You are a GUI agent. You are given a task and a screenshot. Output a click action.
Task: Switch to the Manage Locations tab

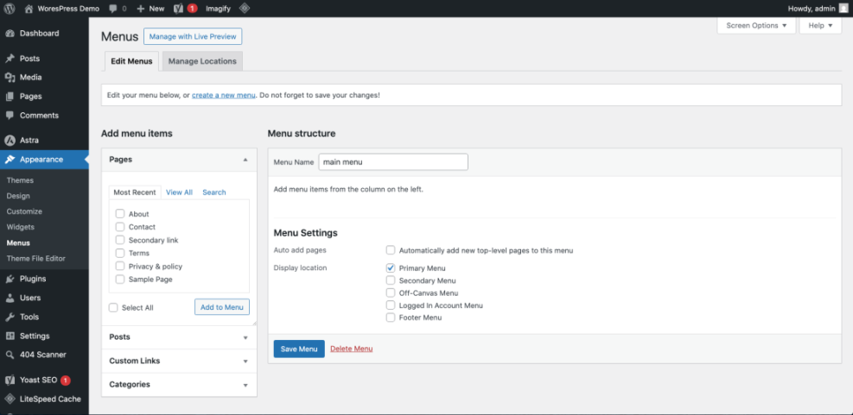tap(201, 61)
